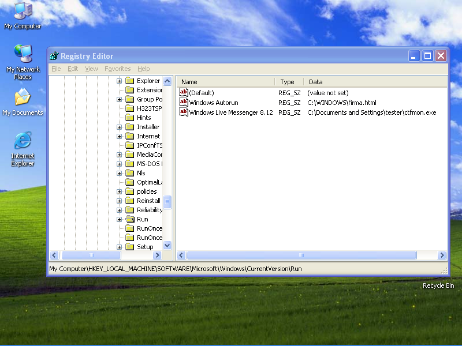462x346 pixels.
Task: Click the open Run key folder icon
Action: (x=129, y=219)
